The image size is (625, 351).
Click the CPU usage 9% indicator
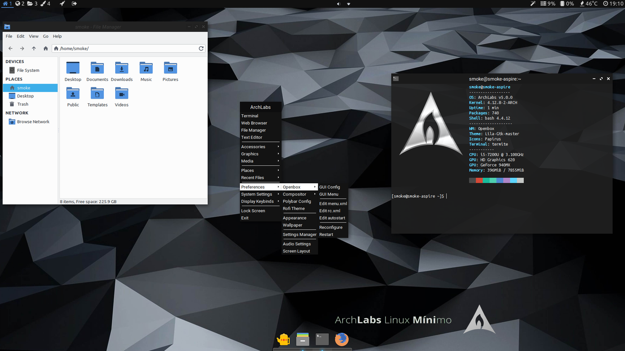tap(548, 3)
